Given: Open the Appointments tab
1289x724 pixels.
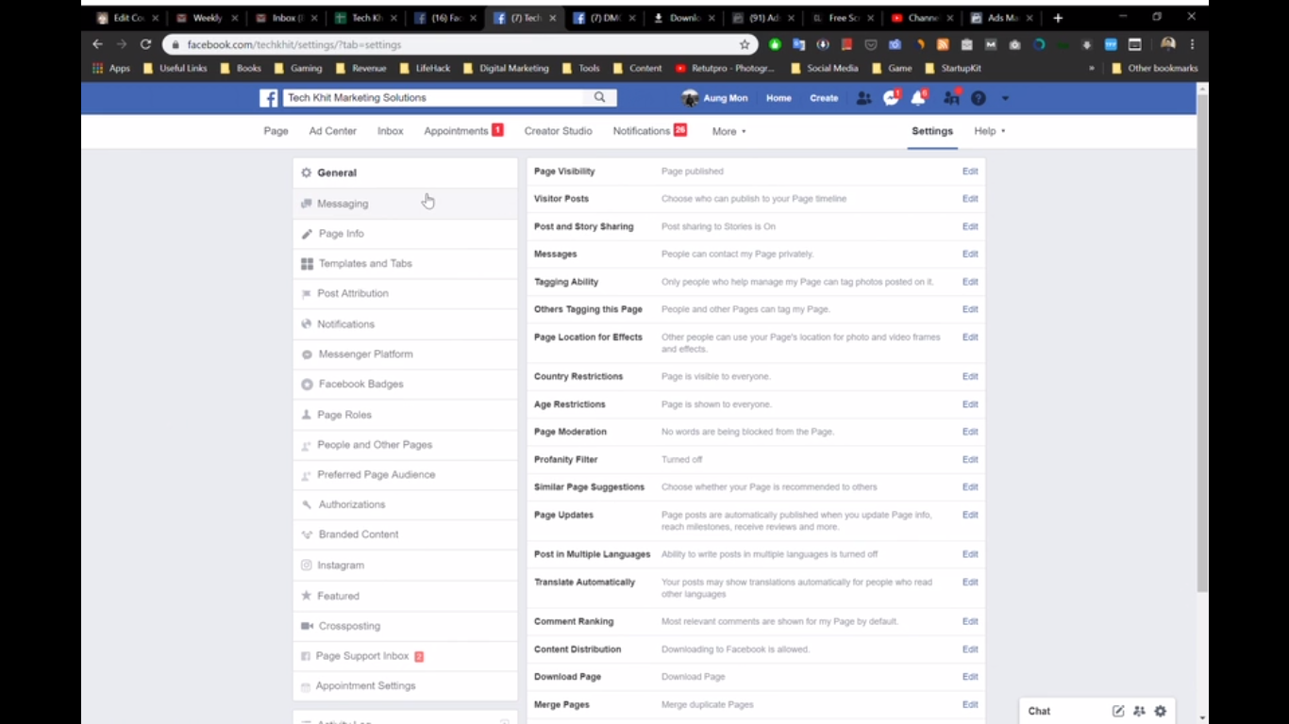Looking at the screenshot, I should pyautogui.click(x=463, y=131).
